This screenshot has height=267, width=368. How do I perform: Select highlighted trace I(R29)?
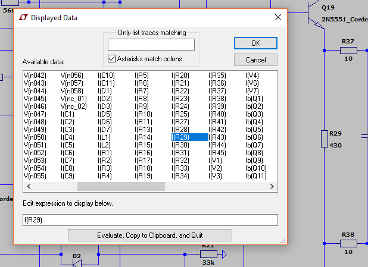coord(189,137)
